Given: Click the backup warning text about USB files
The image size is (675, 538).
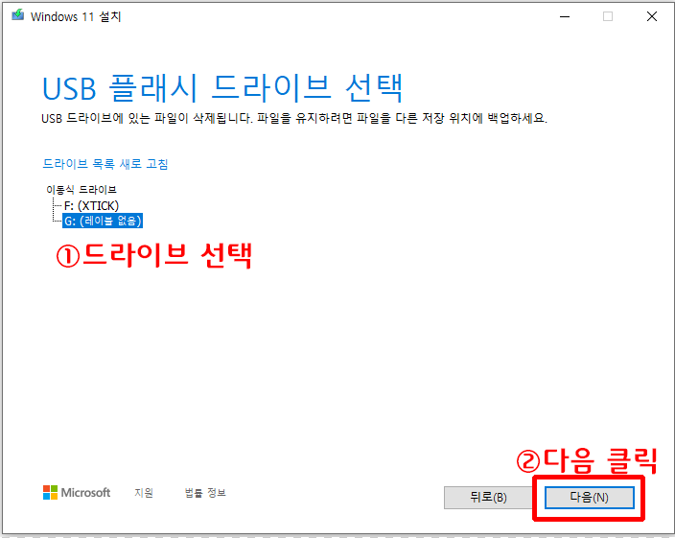Looking at the screenshot, I should pos(294,118).
